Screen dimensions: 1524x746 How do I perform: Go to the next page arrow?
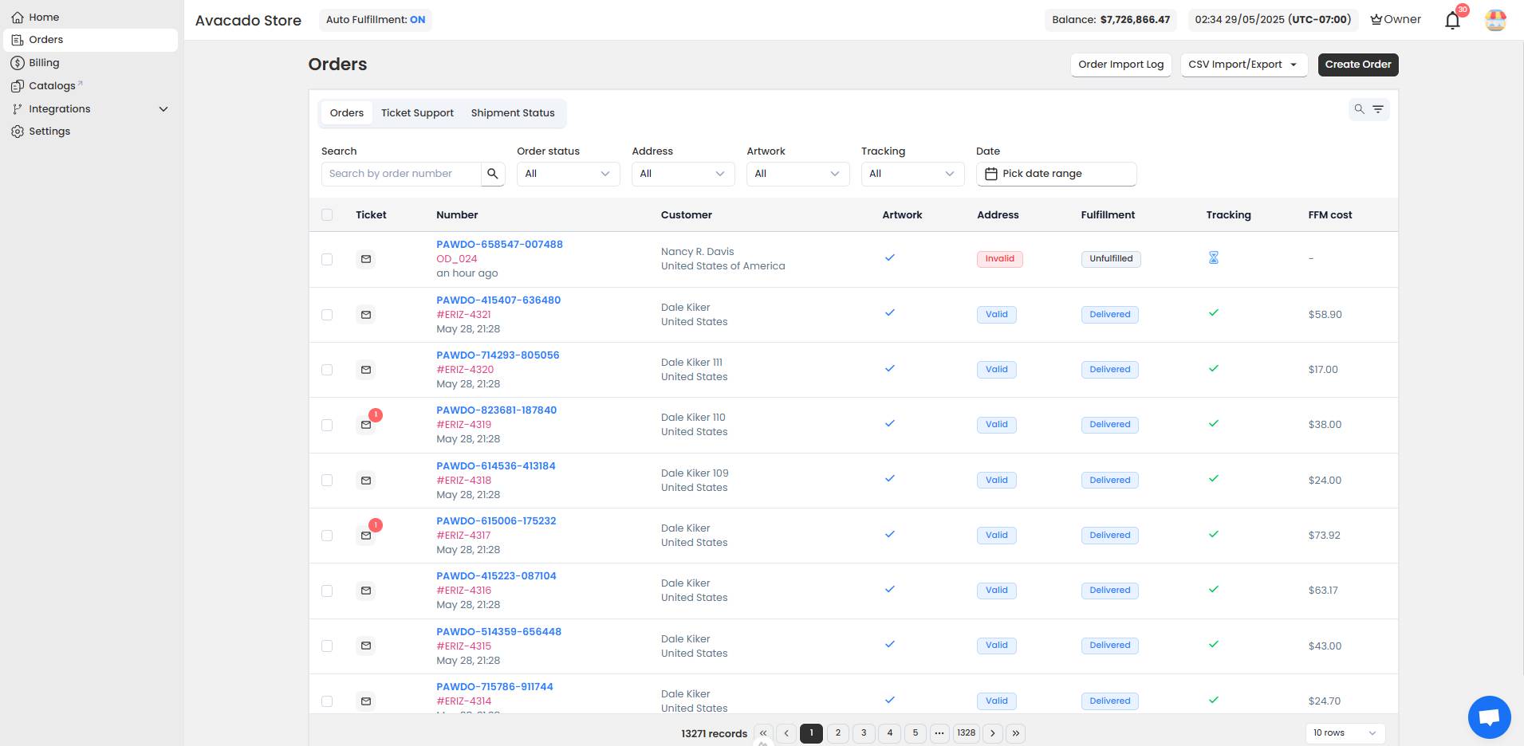[x=993, y=733]
